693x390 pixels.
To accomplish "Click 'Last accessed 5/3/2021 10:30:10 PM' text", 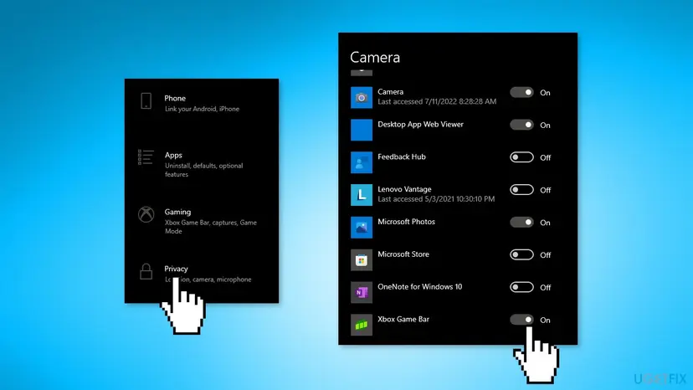I will tap(436, 199).
